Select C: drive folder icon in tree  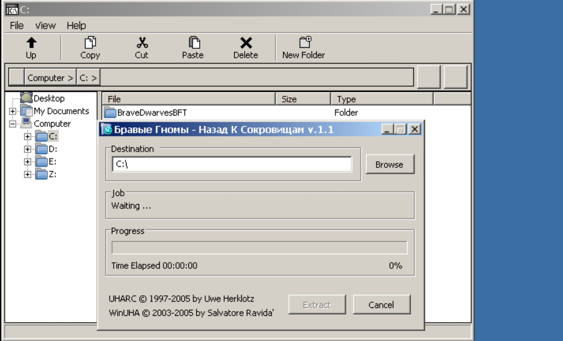click(x=41, y=136)
